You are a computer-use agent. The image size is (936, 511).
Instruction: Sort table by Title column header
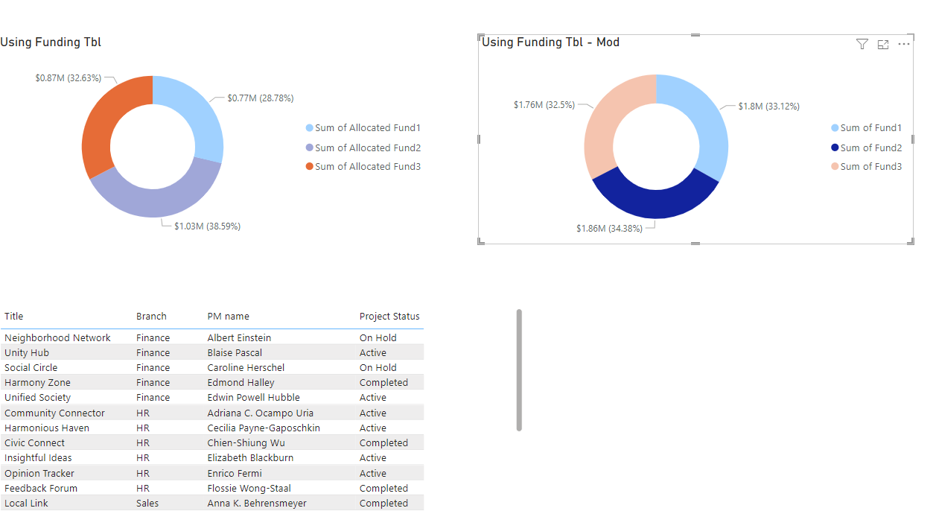(14, 317)
